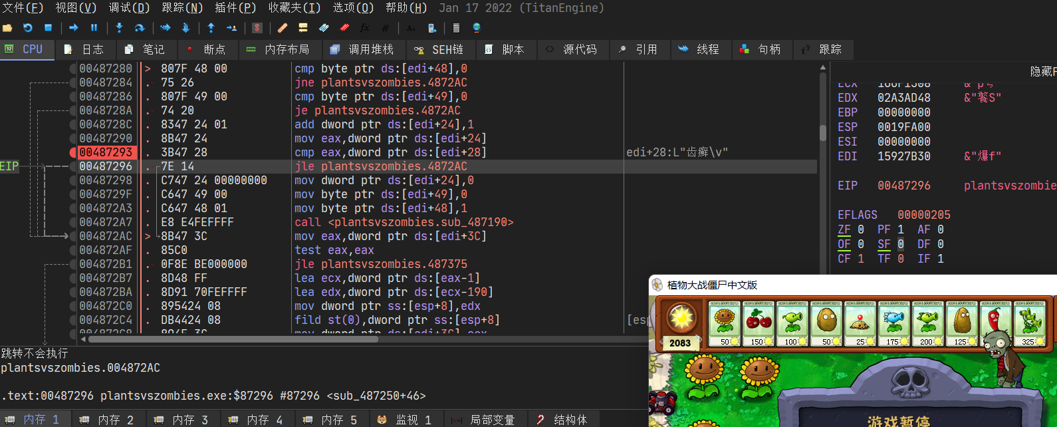Screen dimensions: 1057x427
Task: Select the 结构体 tab
Action: point(562,420)
